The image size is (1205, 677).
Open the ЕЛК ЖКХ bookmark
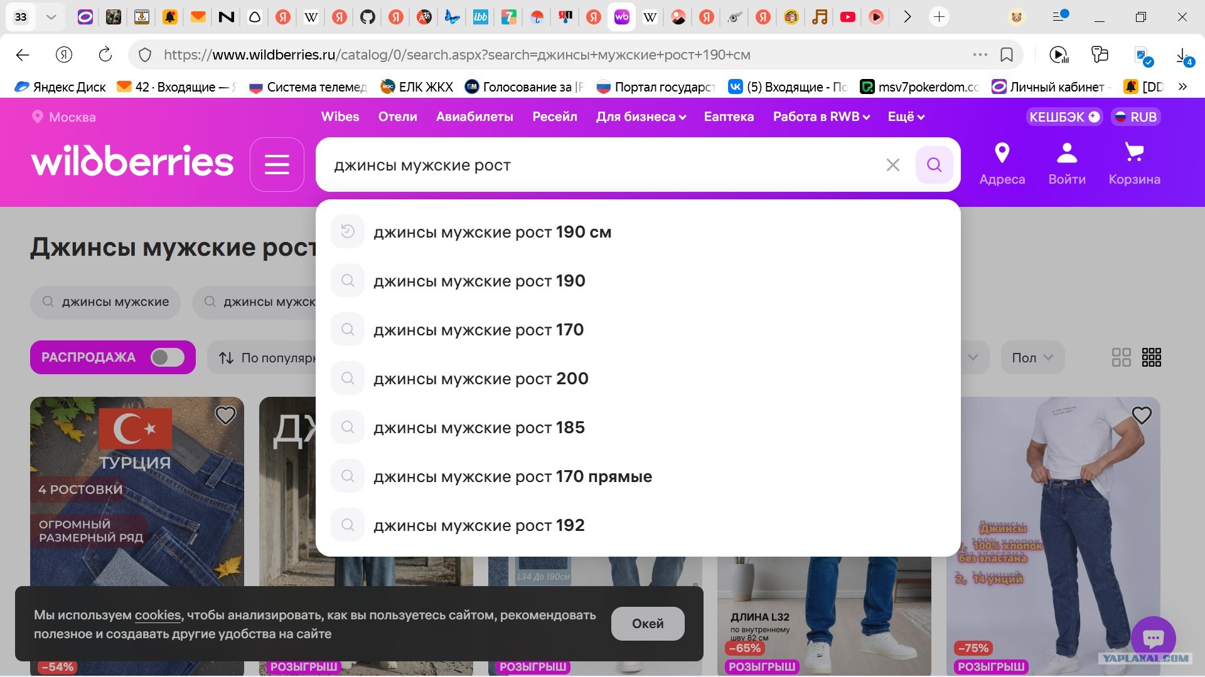point(417,87)
